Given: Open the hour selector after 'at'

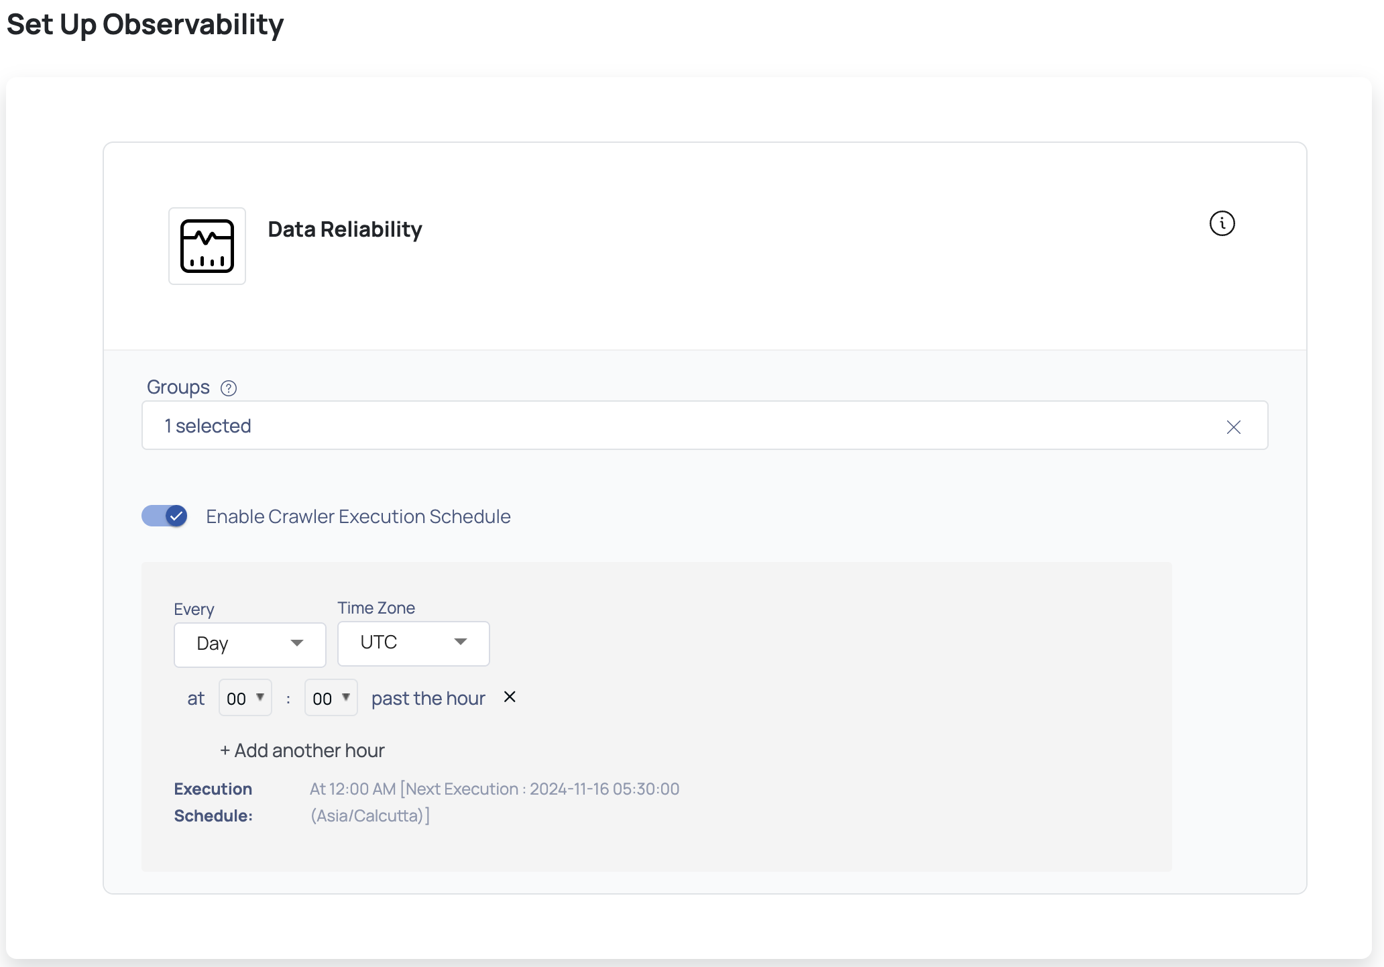Looking at the screenshot, I should point(245,698).
